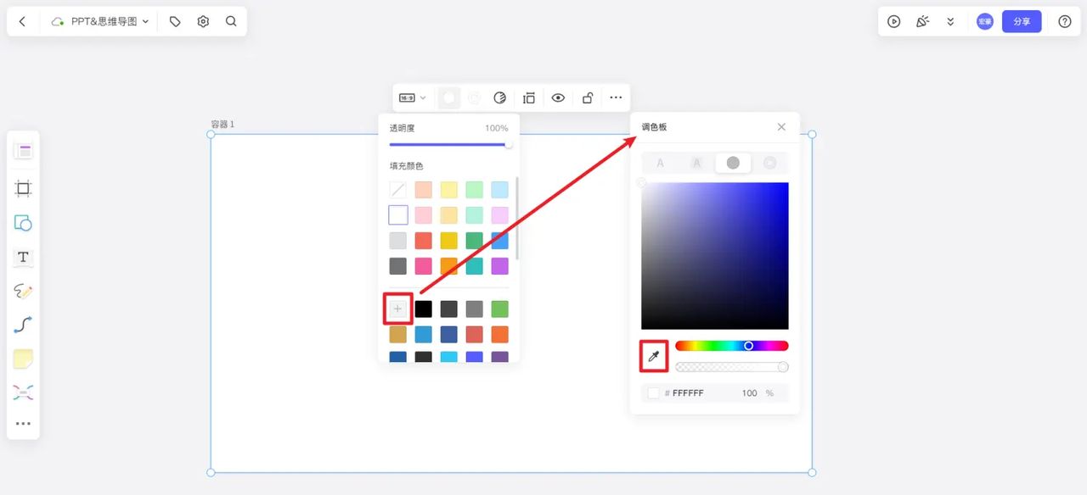The width and height of the screenshot is (1087, 495).
Task: Select the shapes tool
Action: pos(23,223)
